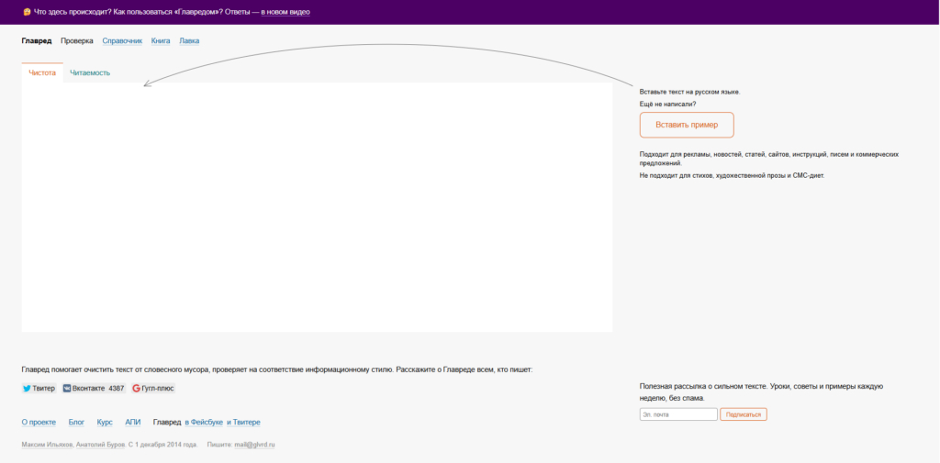Click the VK logo icon
Viewport: 940px width, 463px height.
click(x=66, y=388)
